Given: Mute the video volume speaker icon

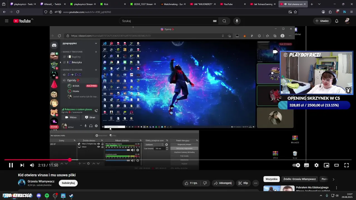Looking at the screenshot, I should (32, 165).
